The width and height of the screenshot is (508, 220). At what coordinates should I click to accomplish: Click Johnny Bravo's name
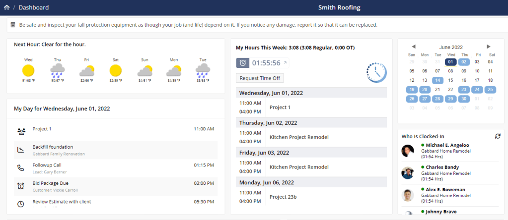coord(441,212)
